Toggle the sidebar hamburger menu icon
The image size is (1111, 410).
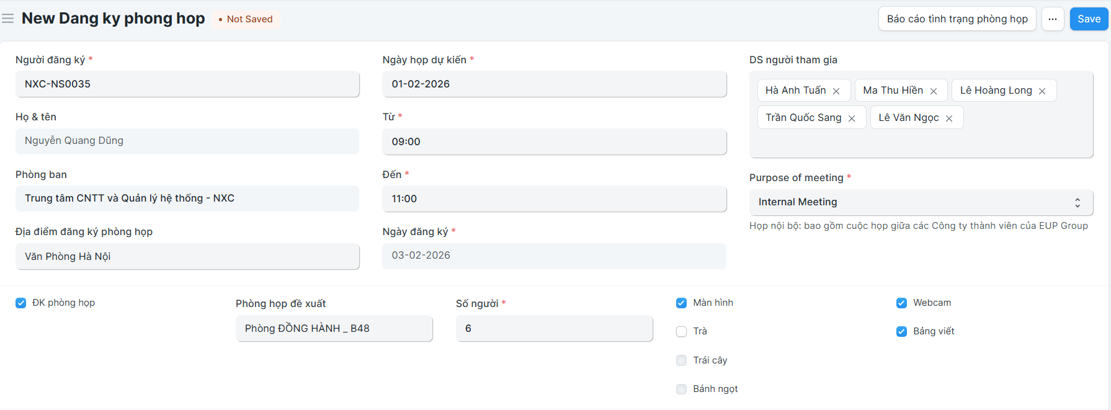tap(8, 19)
